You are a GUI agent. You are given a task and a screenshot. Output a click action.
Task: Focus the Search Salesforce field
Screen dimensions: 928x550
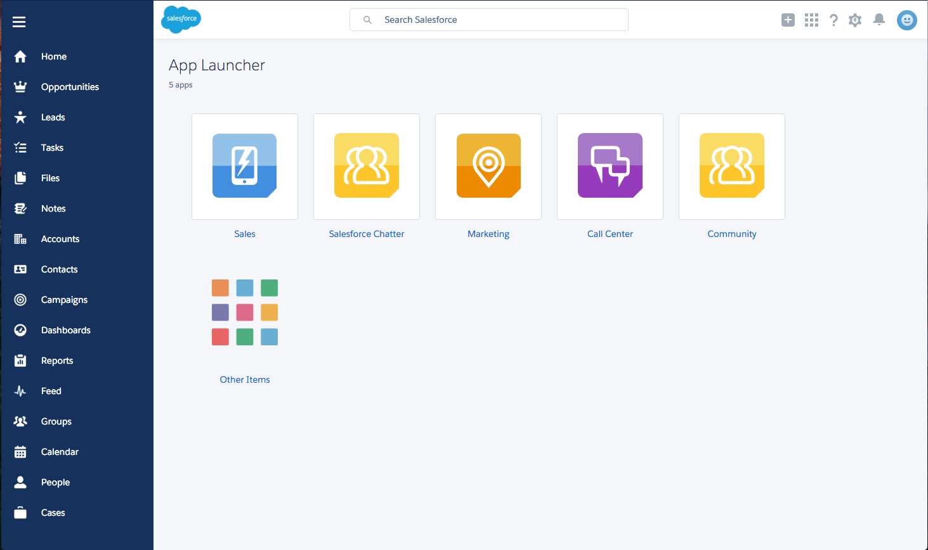489,20
